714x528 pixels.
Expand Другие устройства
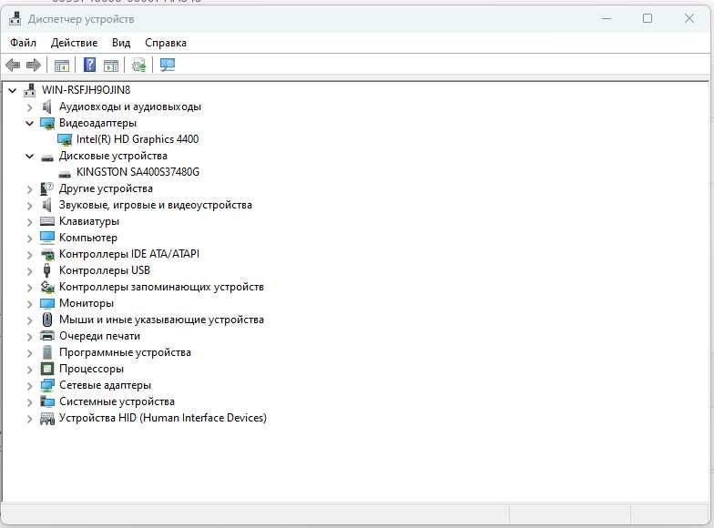[x=29, y=189]
